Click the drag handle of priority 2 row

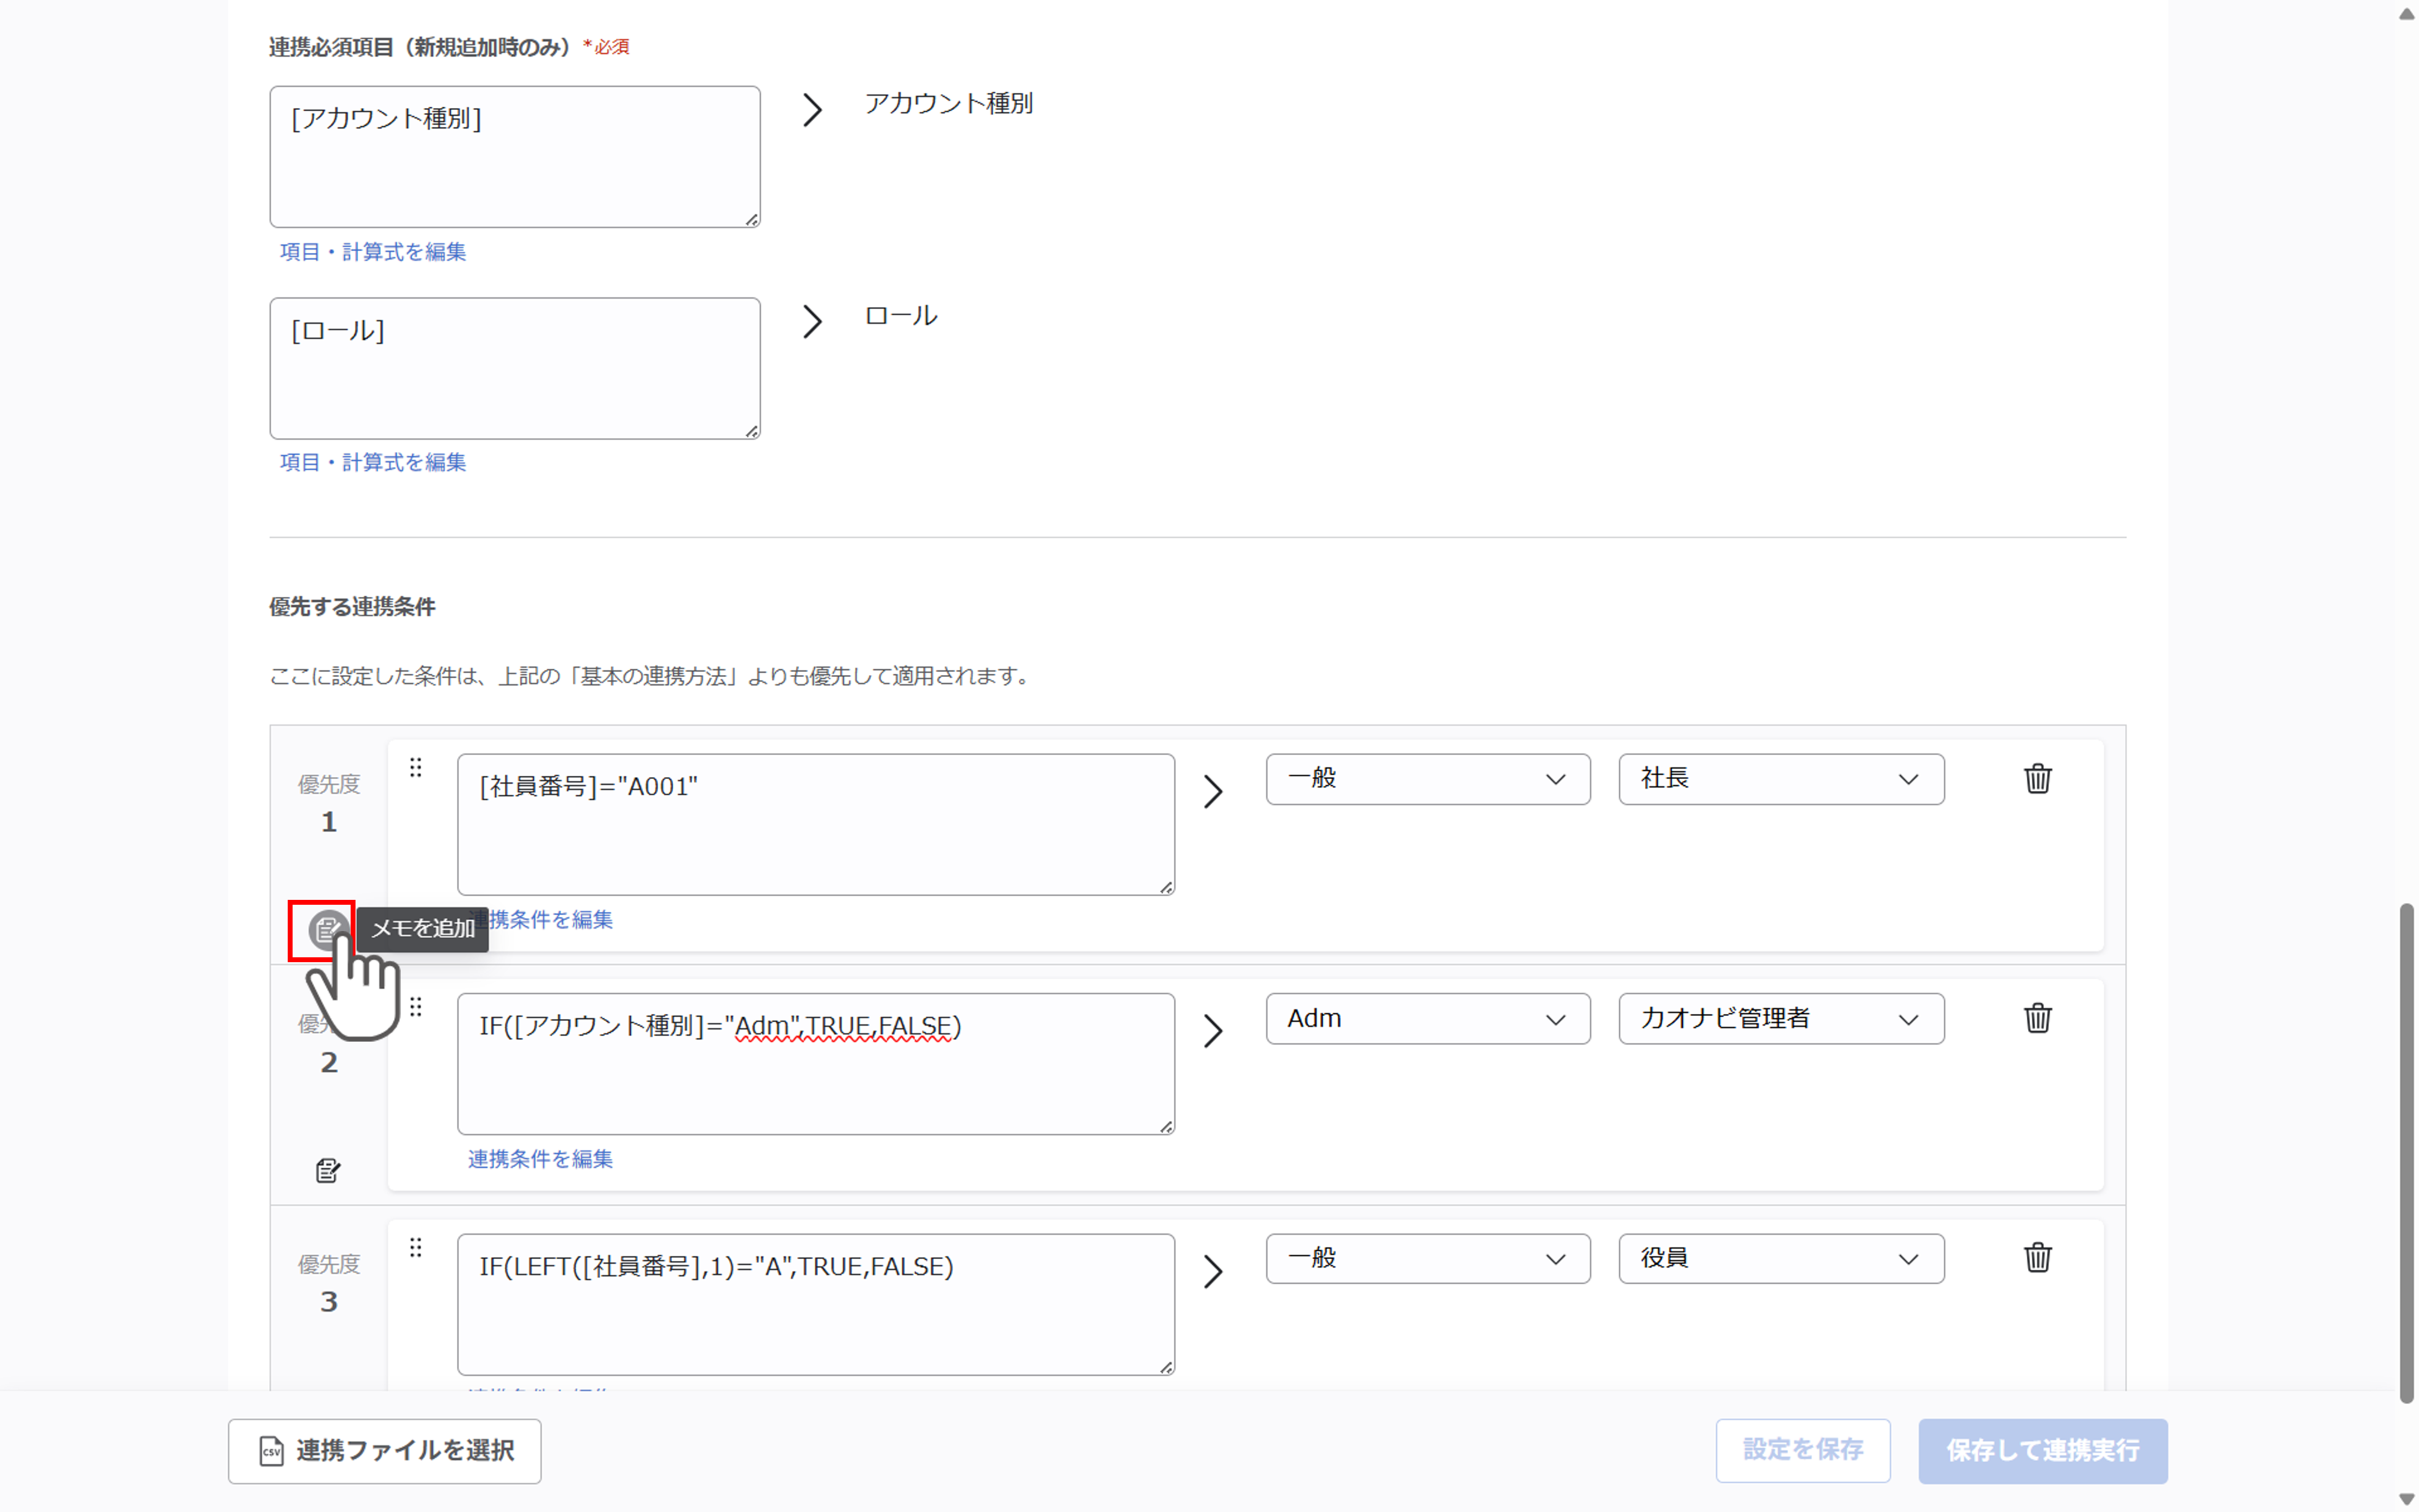coord(416,1007)
